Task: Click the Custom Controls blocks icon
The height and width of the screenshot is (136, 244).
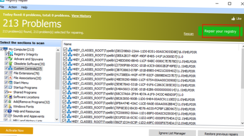Action: tap(10, 68)
